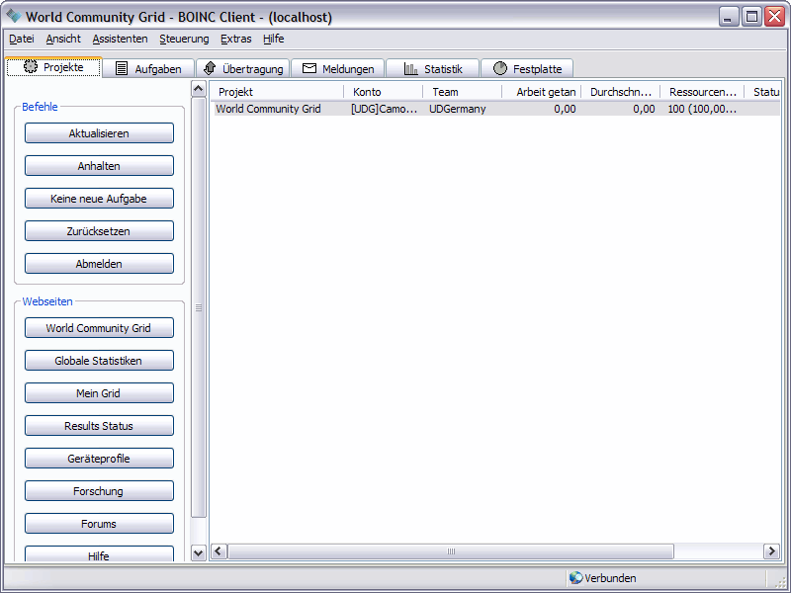
Task: Click the Zurücksetzen button
Action: coord(99,231)
